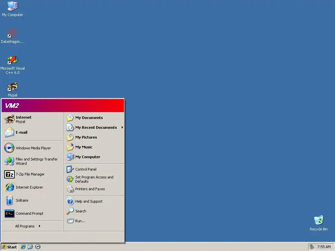
Task: Click the Files and Settings Transfer Wizard icon
Action: tap(9, 161)
